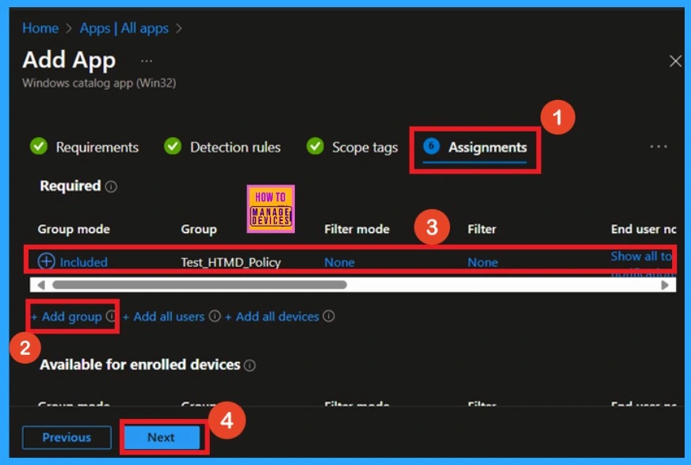Image resolution: width=691 pixels, height=465 pixels.
Task: Click None under Filter mode
Action: point(339,262)
